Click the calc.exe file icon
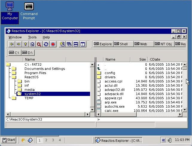This screenshot has height=146, width=192. tap(99, 111)
